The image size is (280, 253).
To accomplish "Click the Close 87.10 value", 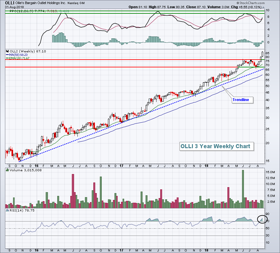I will point(196,7).
